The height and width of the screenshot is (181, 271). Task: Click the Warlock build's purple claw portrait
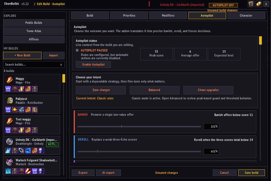click(x=9, y=162)
